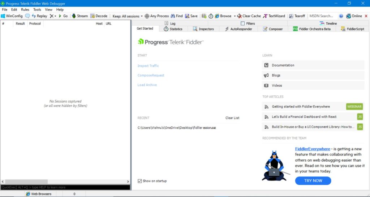Select the Get Started tab
Screen dimensions: 370x197
[145, 29]
